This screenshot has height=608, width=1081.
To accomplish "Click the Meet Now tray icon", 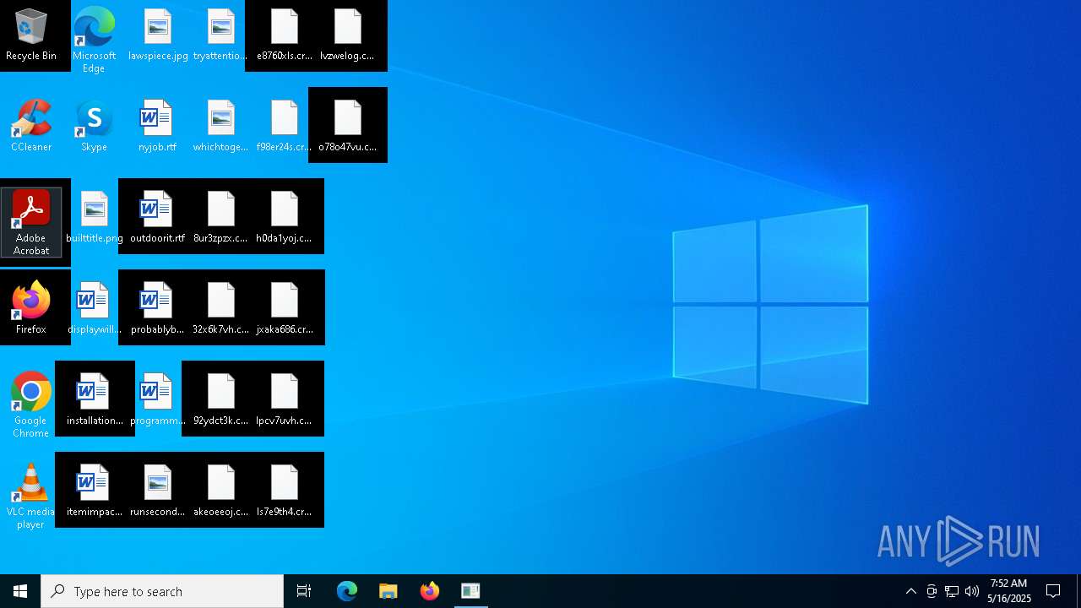I will coord(932,591).
